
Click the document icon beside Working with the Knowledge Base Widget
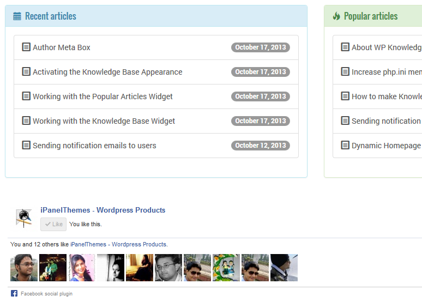26,120
